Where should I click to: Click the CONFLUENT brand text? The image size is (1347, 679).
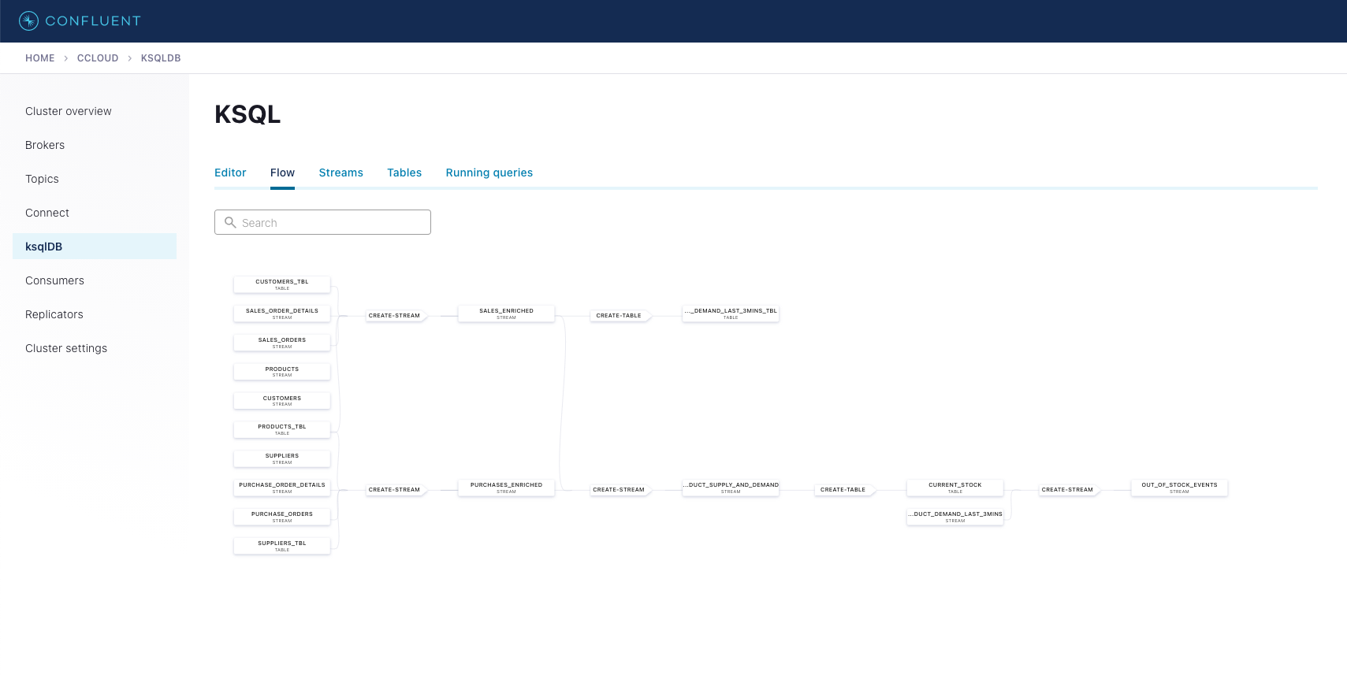93,21
